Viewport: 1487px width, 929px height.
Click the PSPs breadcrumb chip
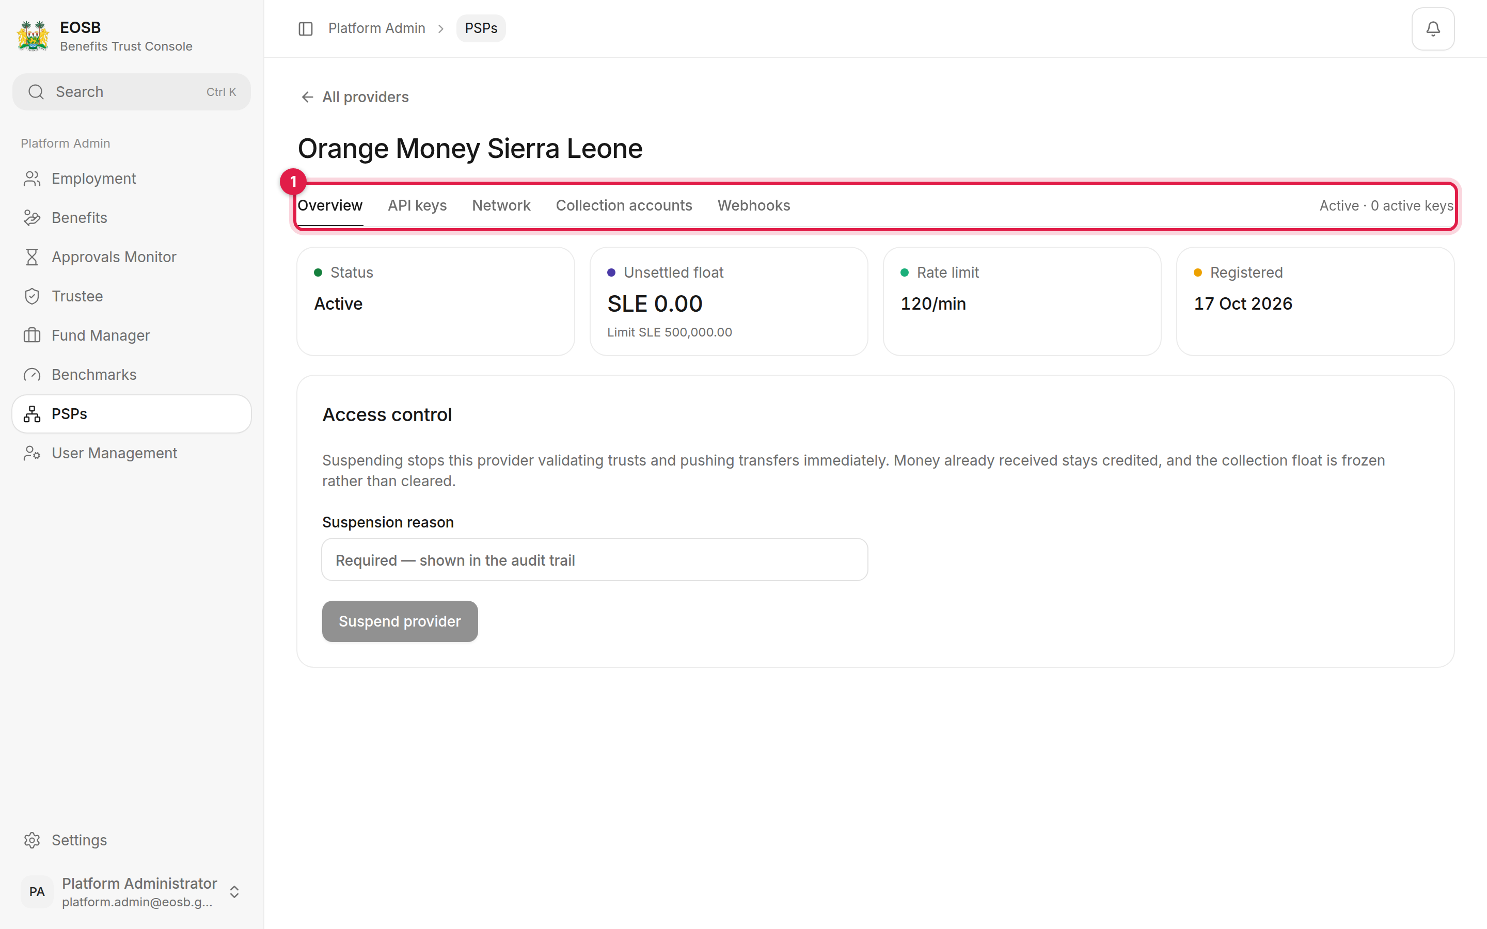[481, 28]
